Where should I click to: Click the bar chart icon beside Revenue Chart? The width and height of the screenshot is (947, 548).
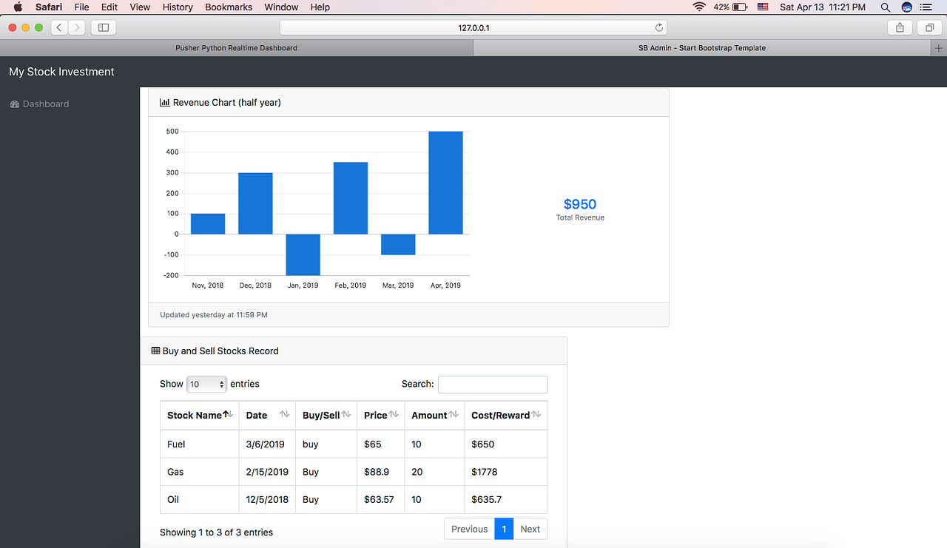coord(164,102)
